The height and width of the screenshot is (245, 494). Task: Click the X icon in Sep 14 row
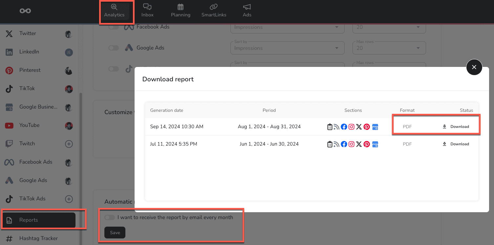359,127
